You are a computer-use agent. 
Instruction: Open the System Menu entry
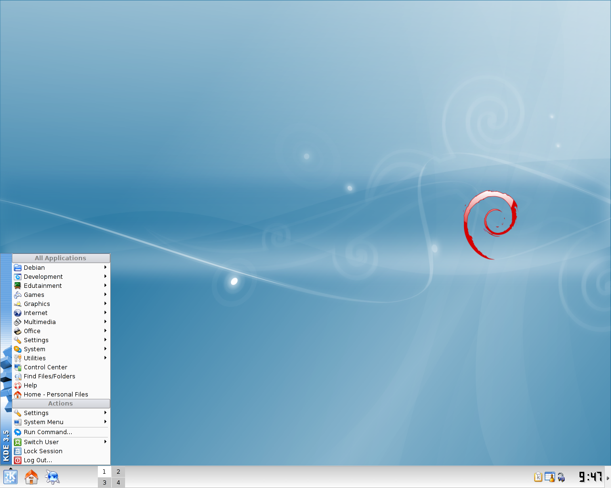(x=61, y=422)
